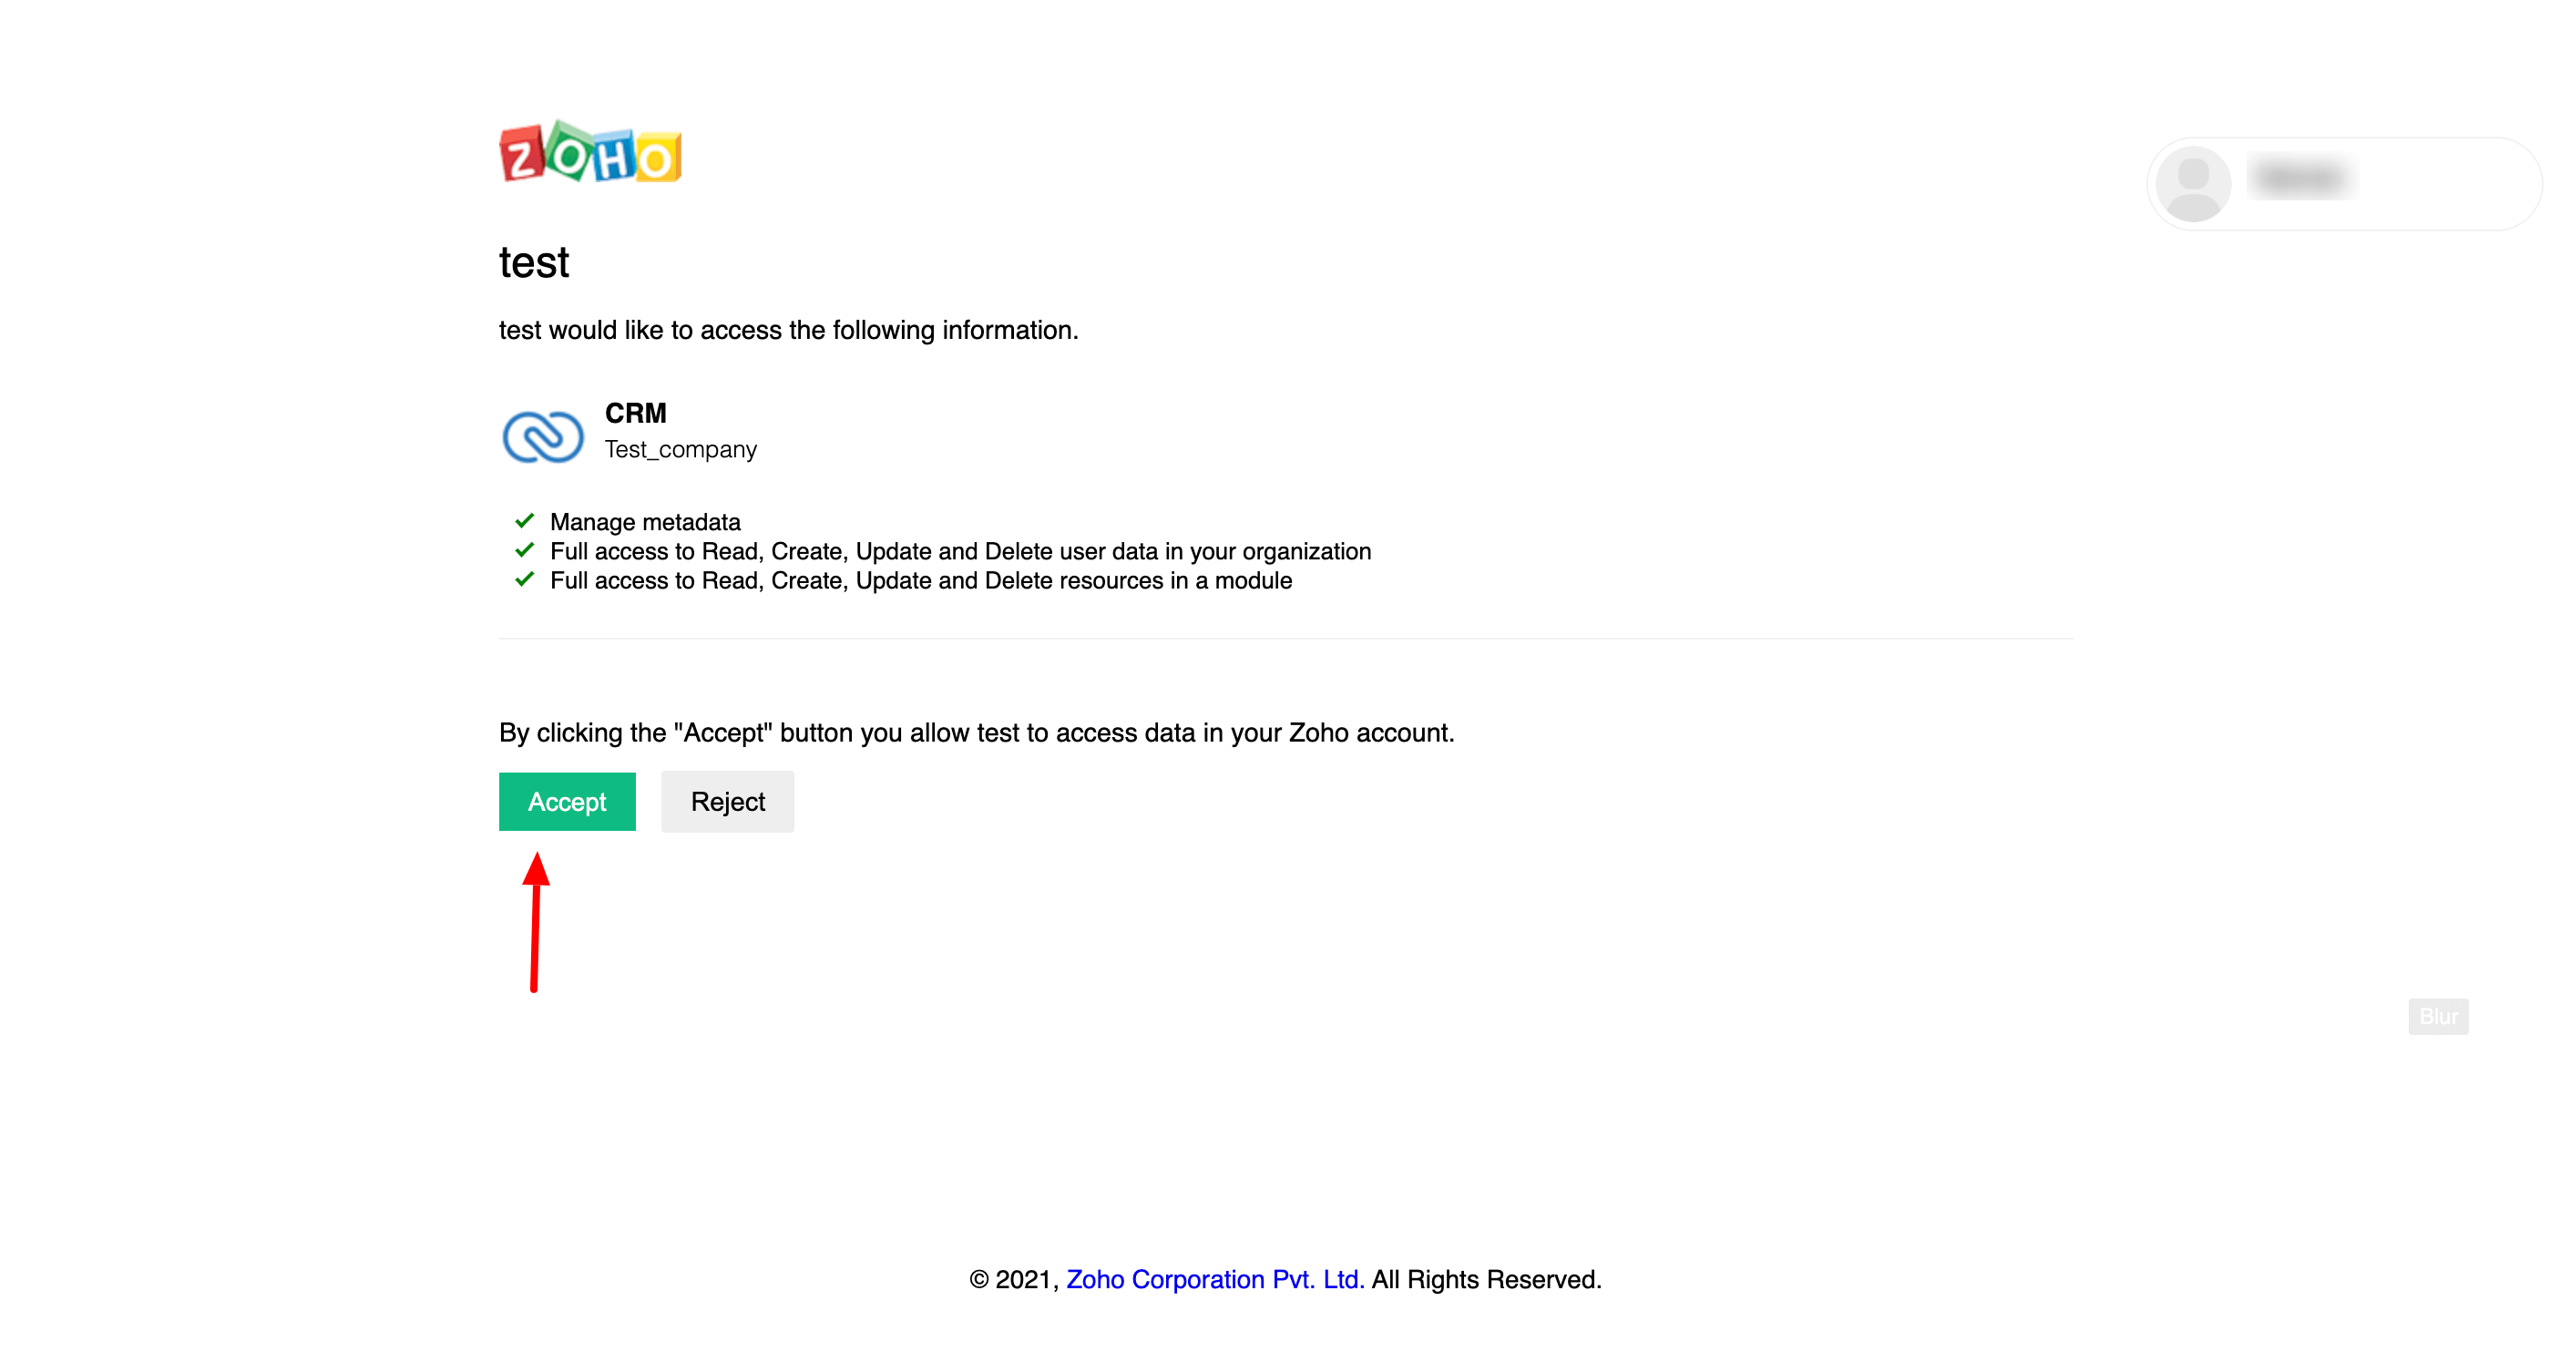Click the "test would like to access" sentence

(788, 330)
